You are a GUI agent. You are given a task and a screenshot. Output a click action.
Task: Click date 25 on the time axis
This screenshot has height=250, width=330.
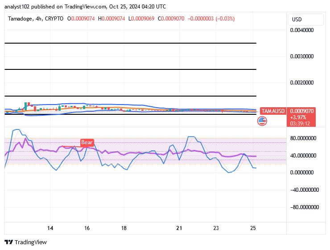tap(253, 228)
